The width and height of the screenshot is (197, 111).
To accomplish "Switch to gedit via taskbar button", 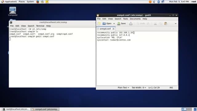I will (45, 109).
